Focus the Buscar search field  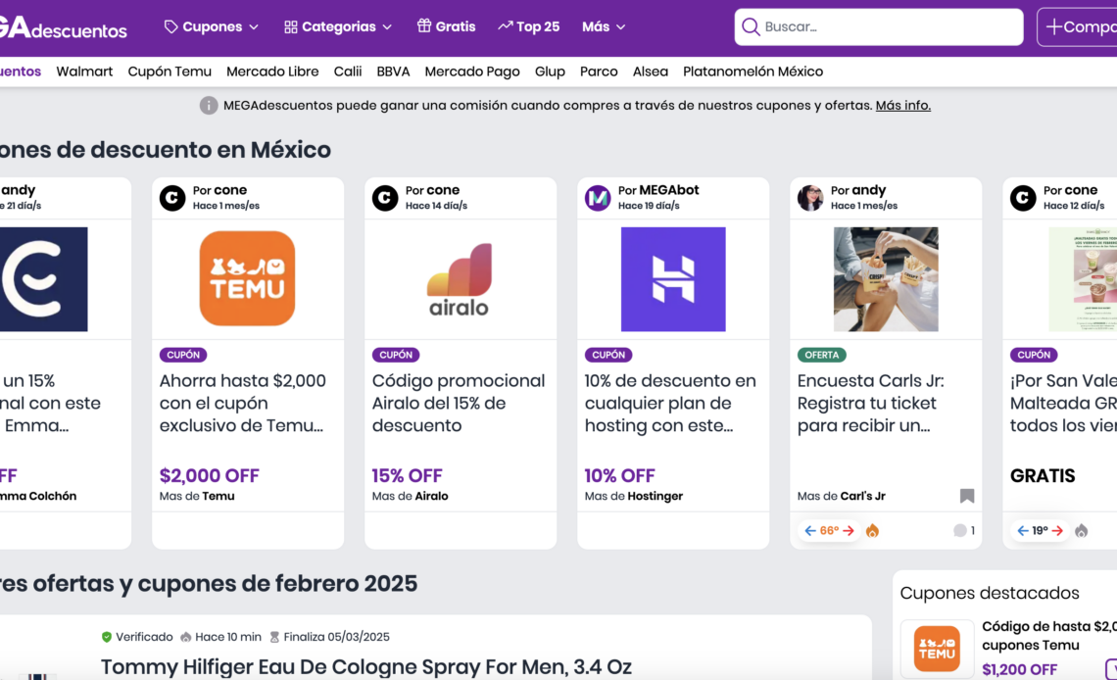coord(878,27)
